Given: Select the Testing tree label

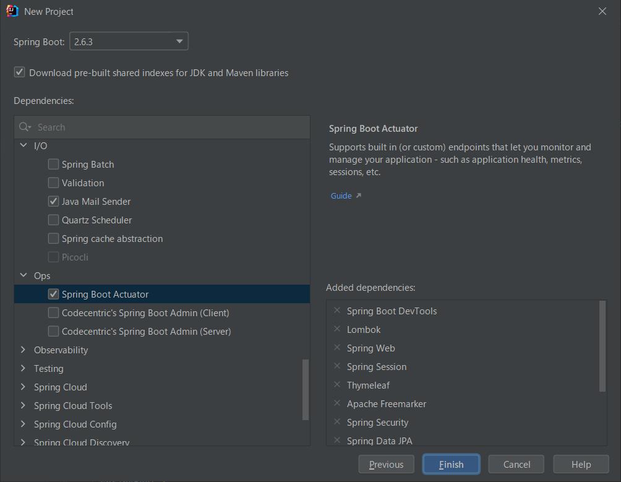Looking at the screenshot, I should point(49,369).
